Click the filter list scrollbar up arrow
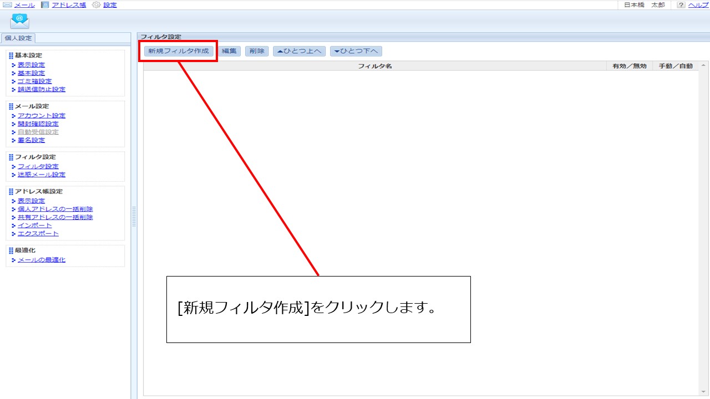The width and height of the screenshot is (710, 399). 703,66
